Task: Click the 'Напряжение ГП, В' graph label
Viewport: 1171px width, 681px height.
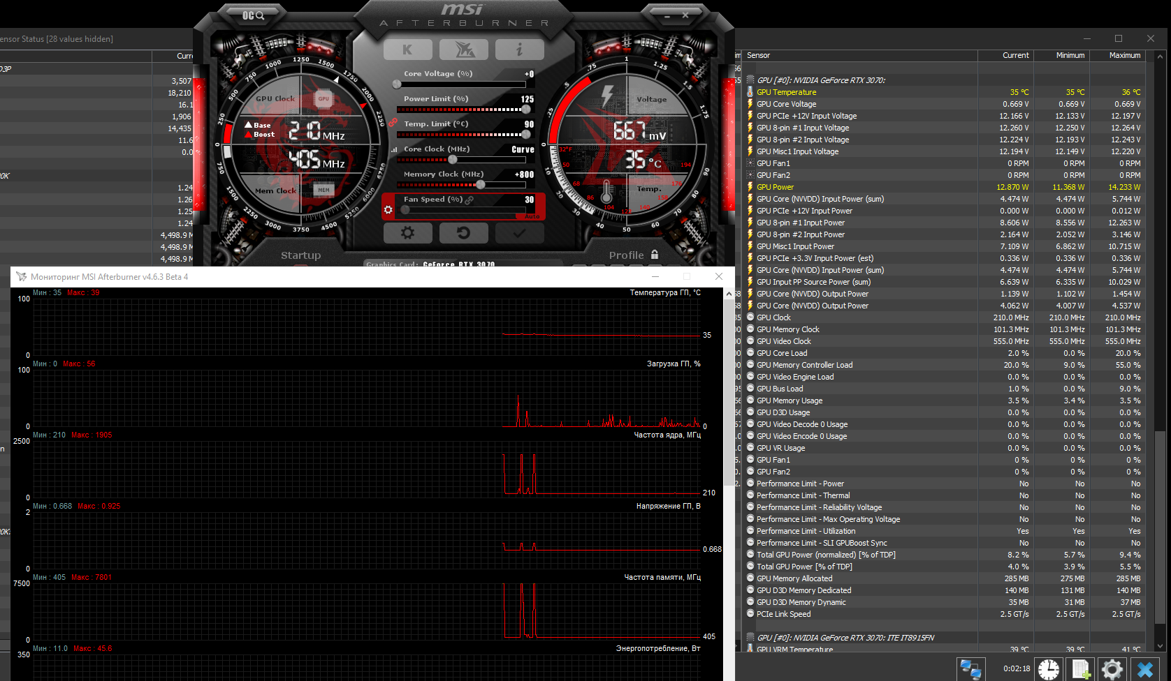Action: 668,506
